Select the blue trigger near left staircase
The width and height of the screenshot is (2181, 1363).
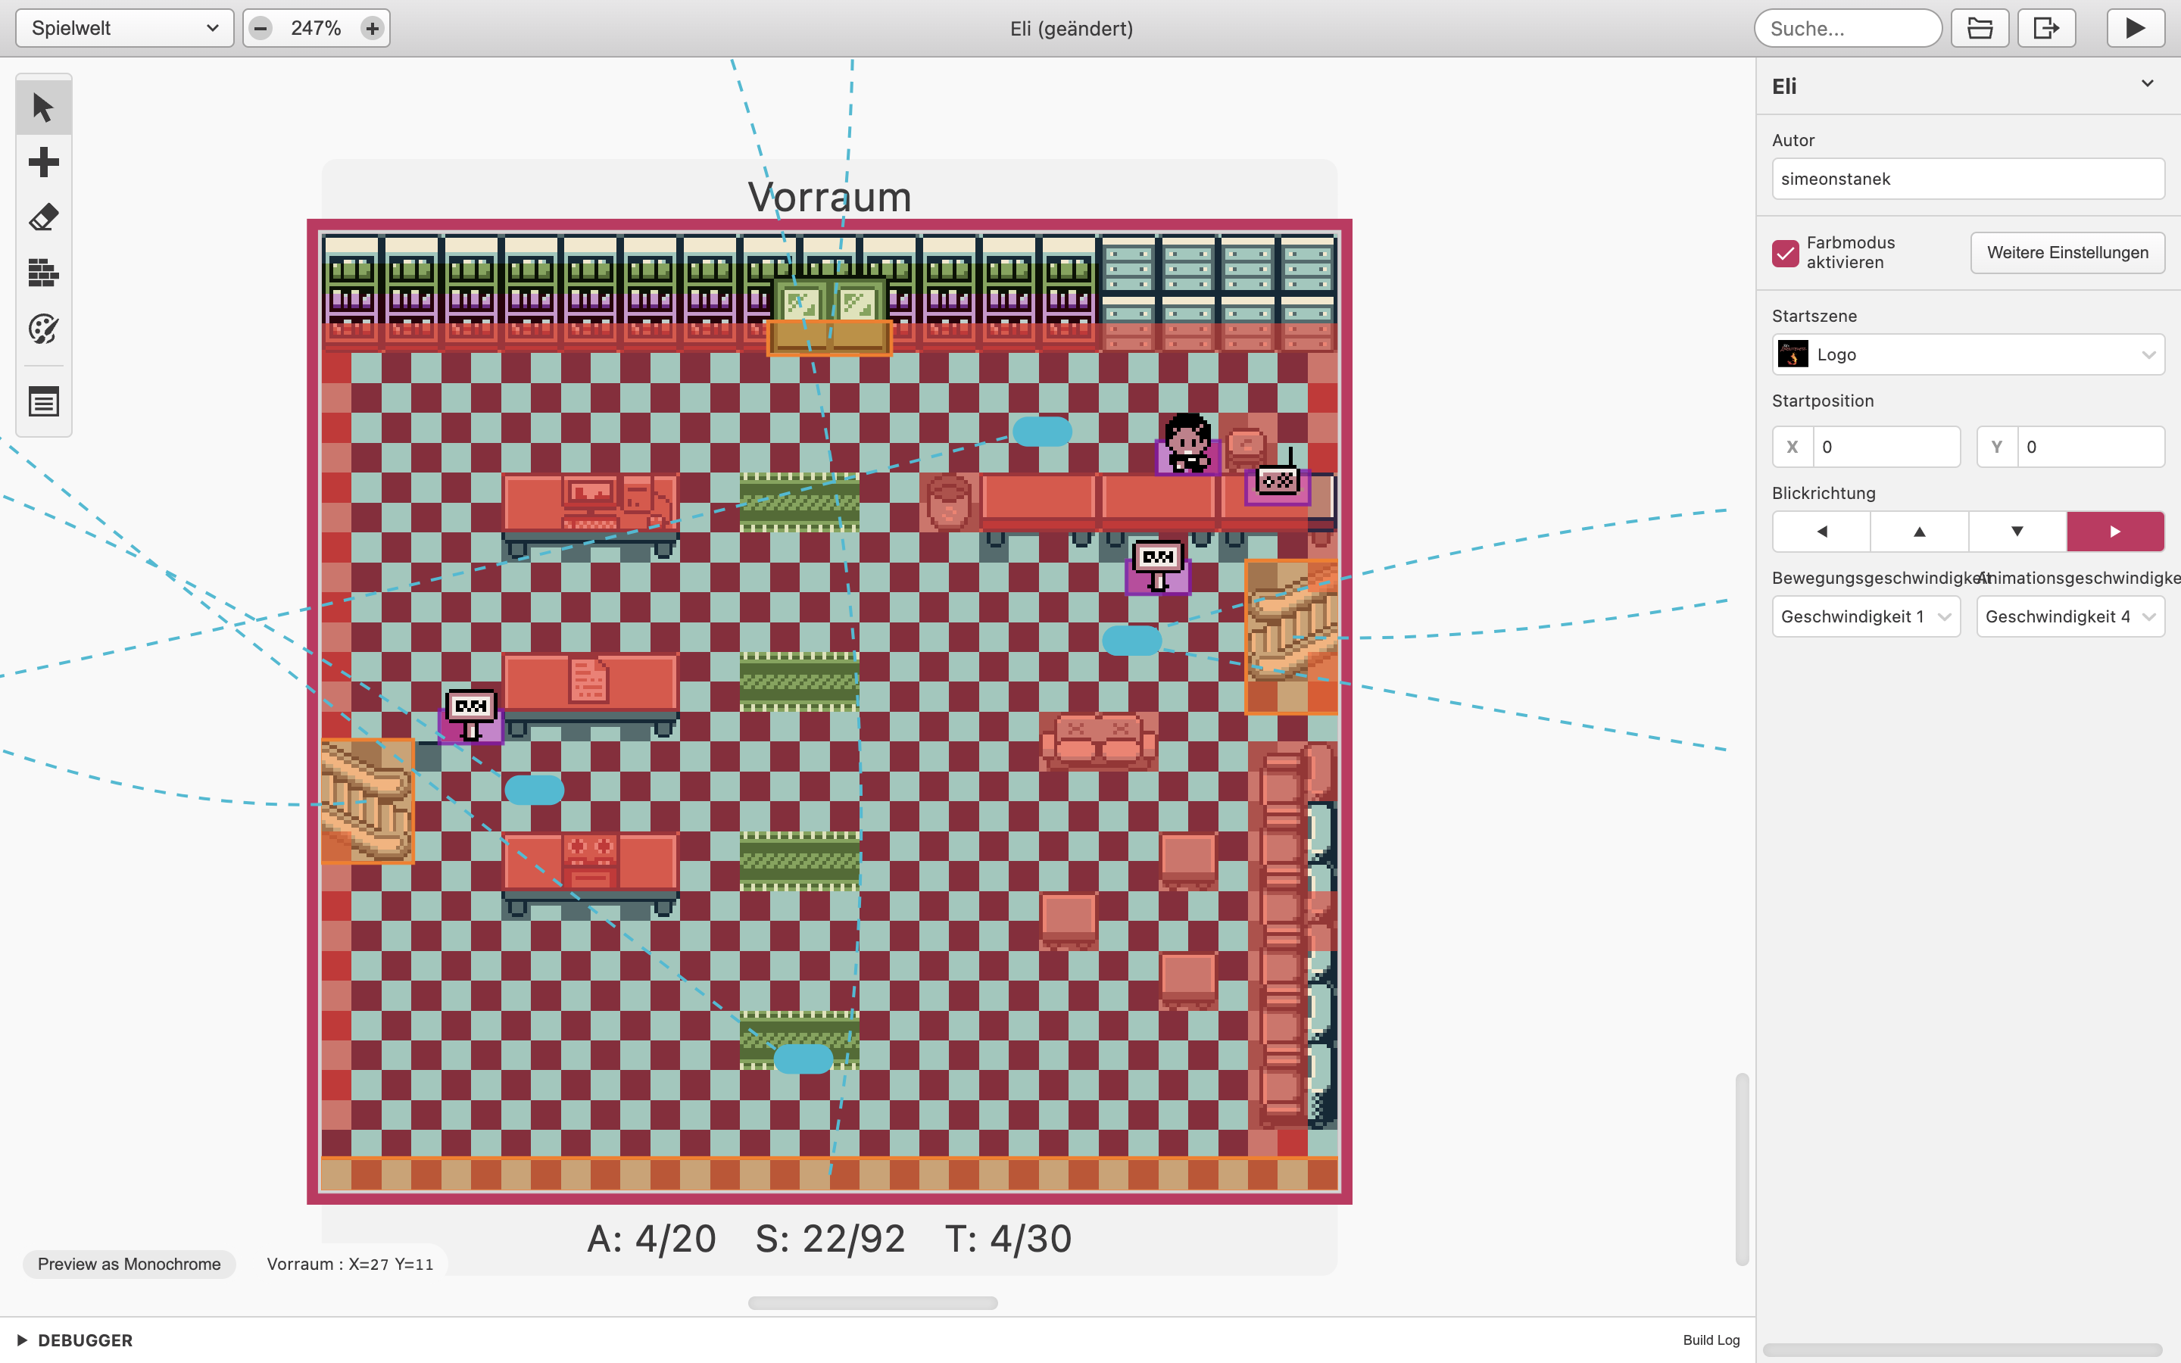535,790
